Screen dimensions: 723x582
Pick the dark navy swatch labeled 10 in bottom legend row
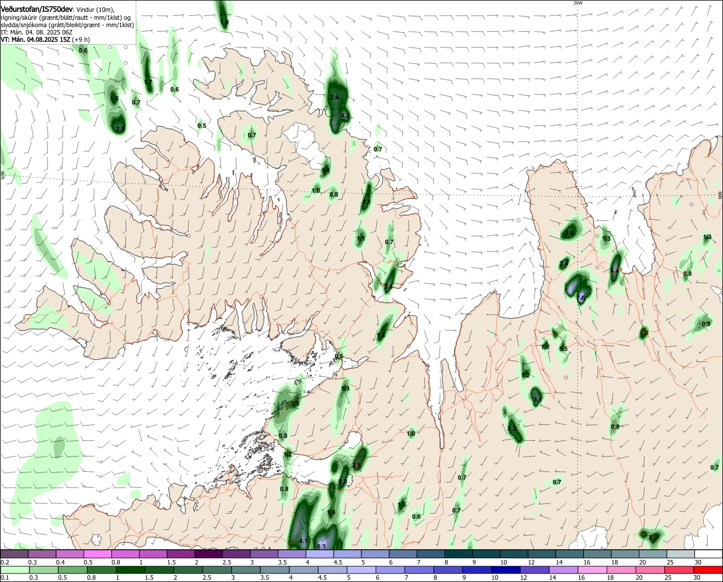pos(504,570)
